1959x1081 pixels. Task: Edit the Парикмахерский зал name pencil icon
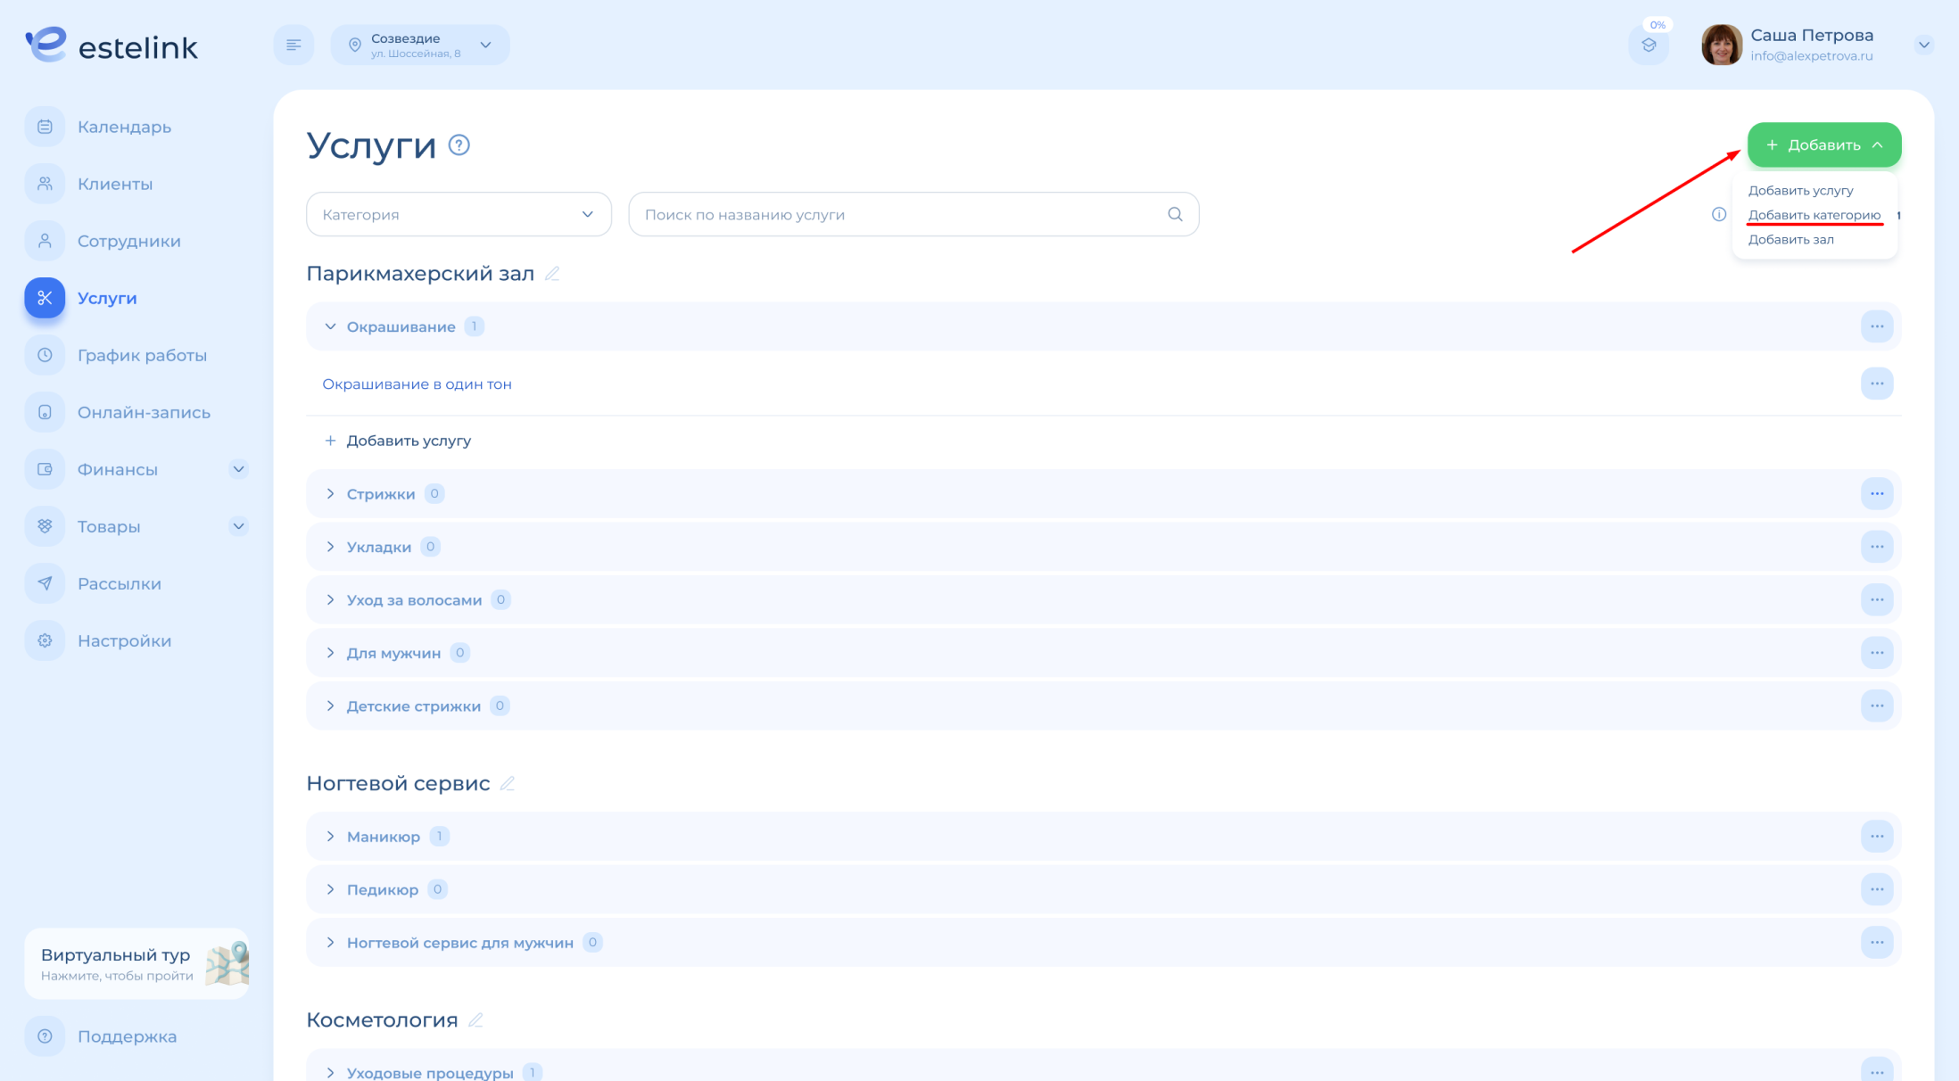coord(552,274)
